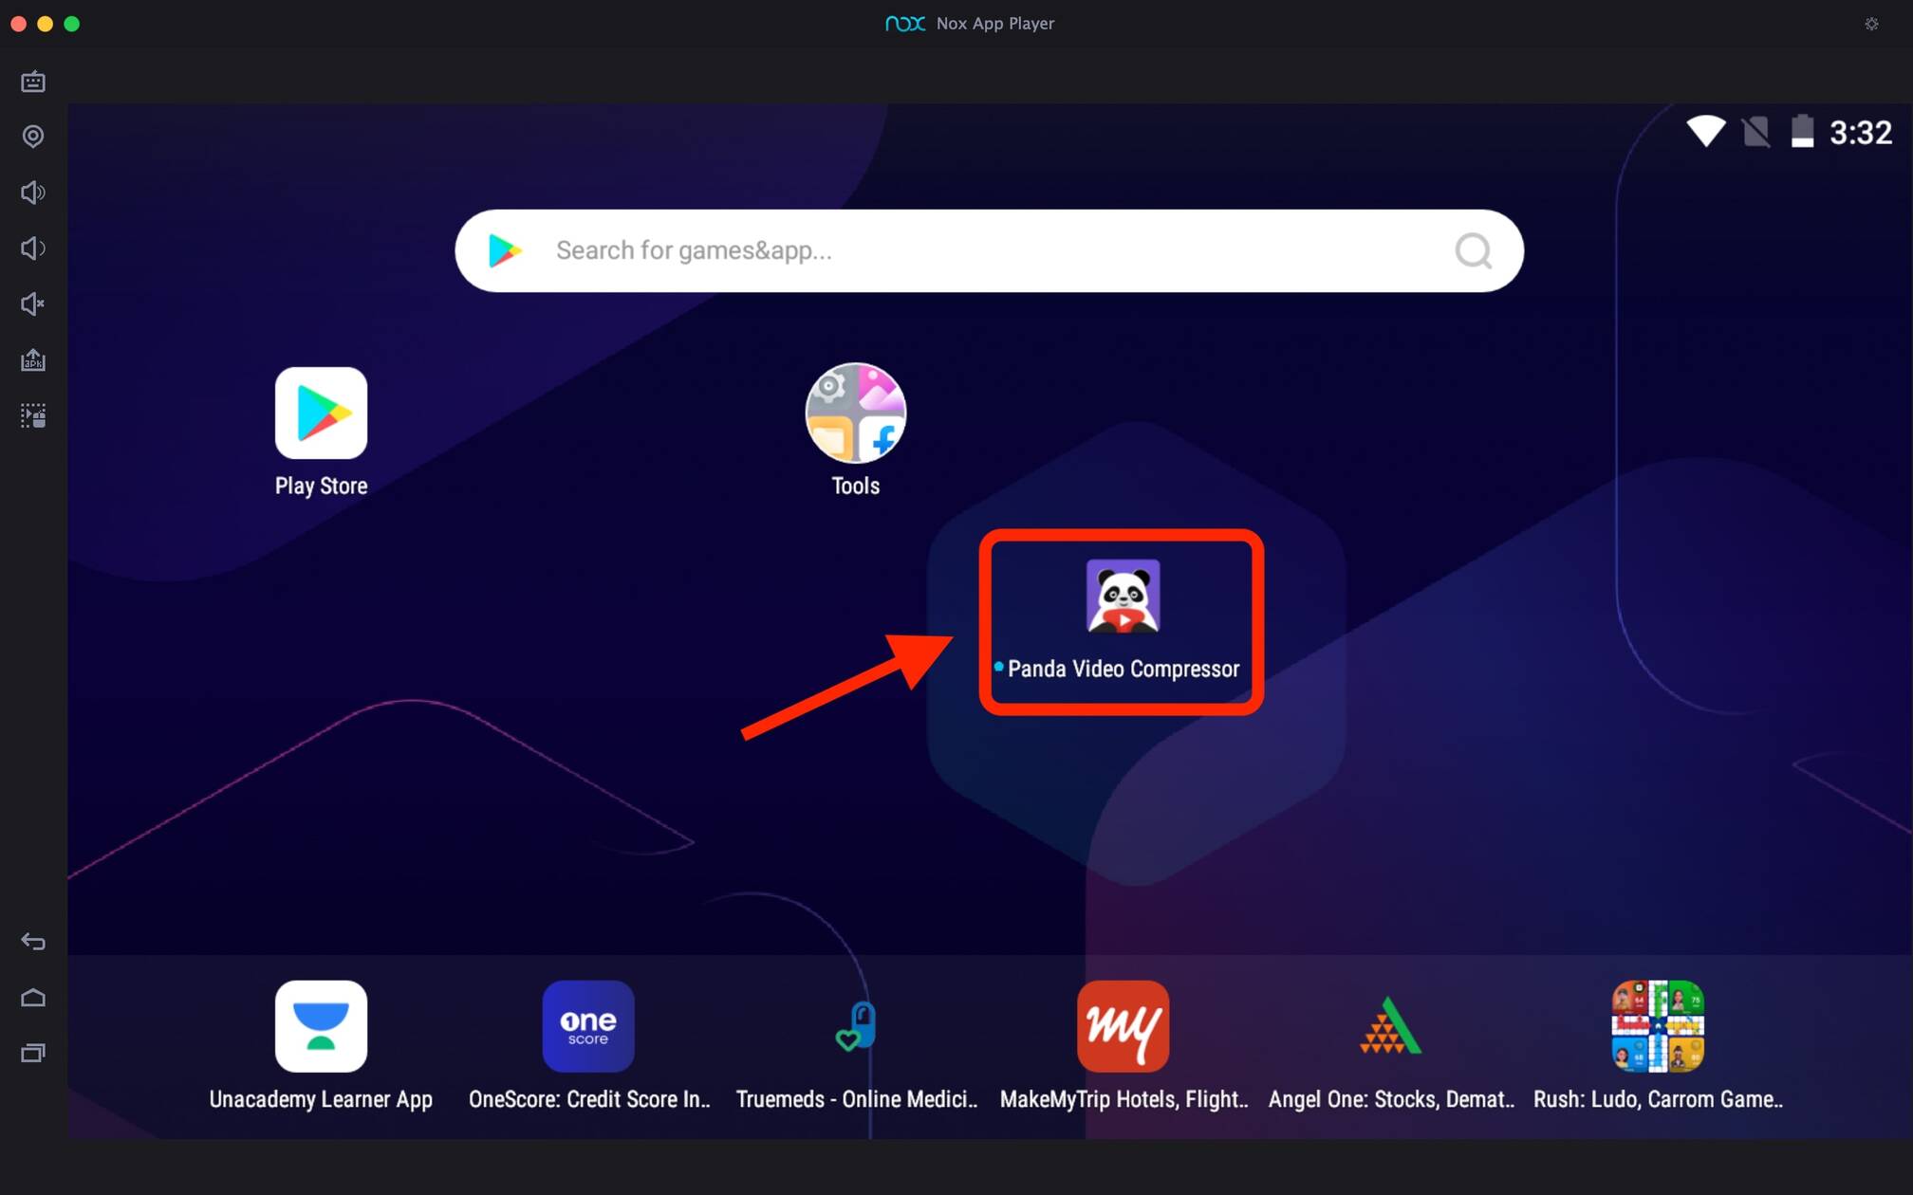Focus the Search for games&app field
Screen dimensions: 1913x1195
click(x=989, y=250)
